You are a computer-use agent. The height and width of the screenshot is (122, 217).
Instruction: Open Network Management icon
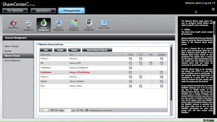pyautogui.click(x=59, y=25)
